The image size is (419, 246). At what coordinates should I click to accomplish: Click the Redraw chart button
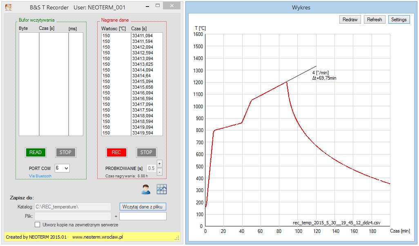coord(350,20)
